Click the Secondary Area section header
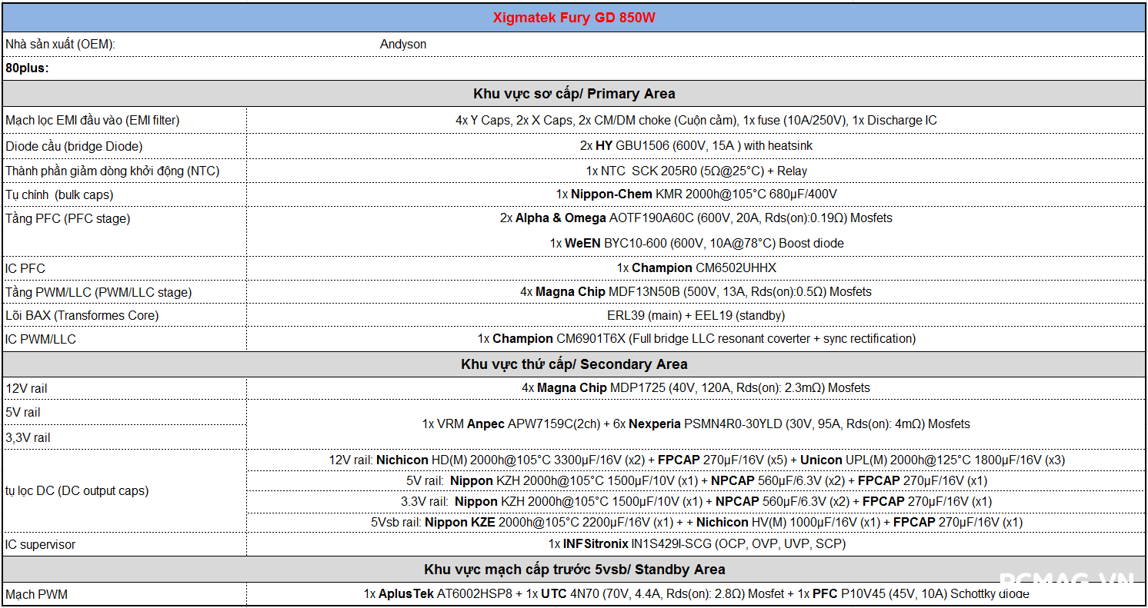This screenshot has height=608, width=1148. [574, 364]
